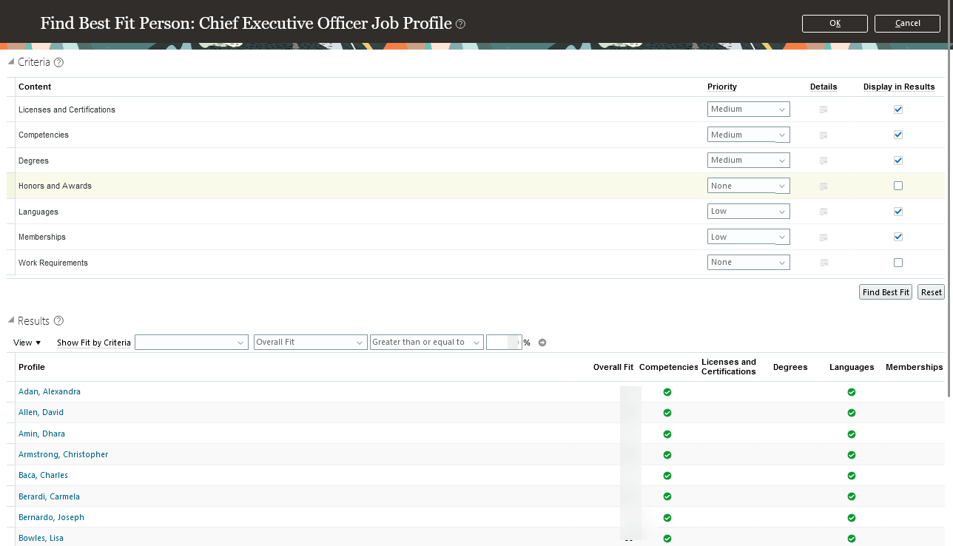The width and height of the screenshot is (953, 546).
Task: Open profile link Berardi, Carmela
Action: pos(49,497)
